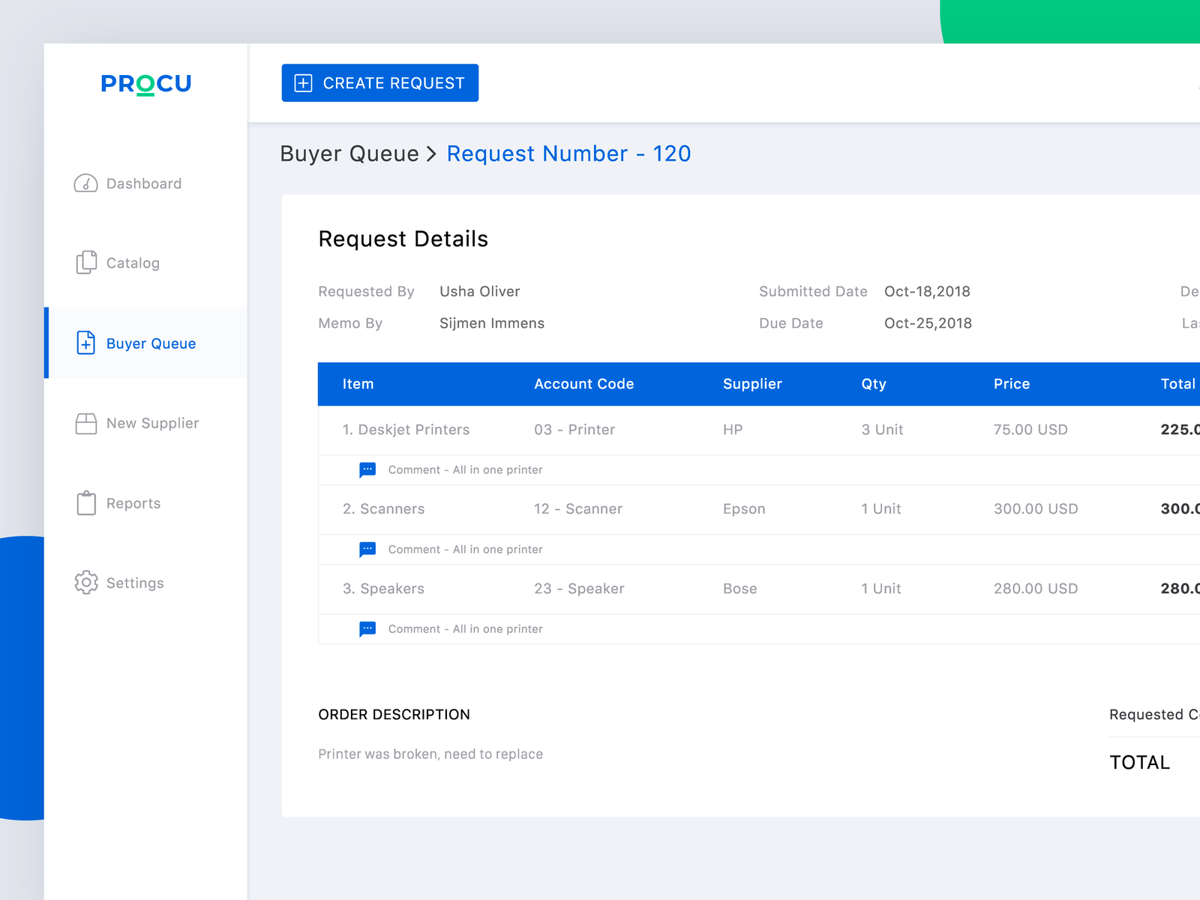1200x900 pixels.
Task: Click the Supplier column header
Action: (x=752, y=384)
